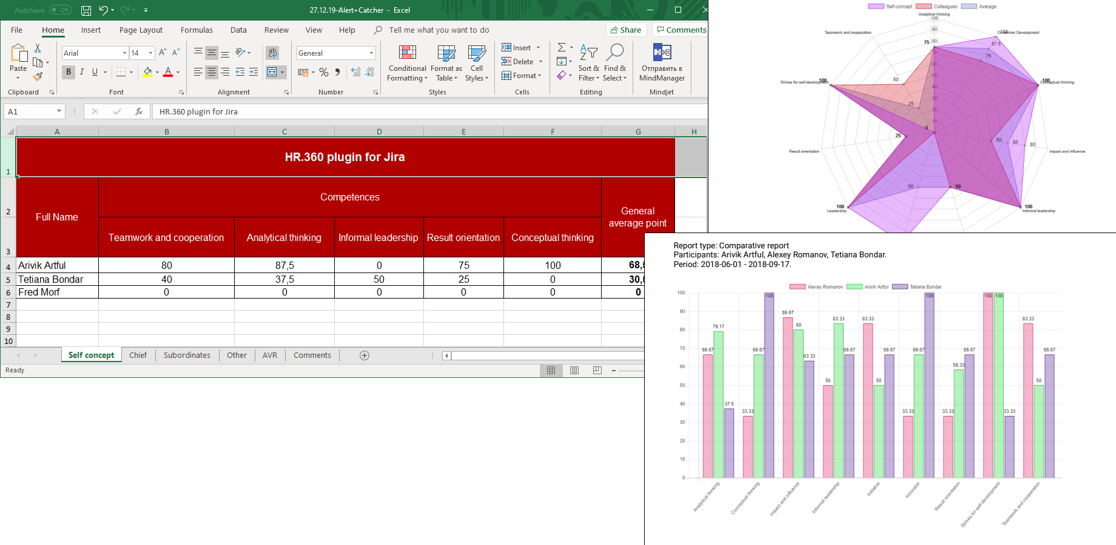The image size is (1116, 545).
Task: Click the Share button
Action: 627,30
